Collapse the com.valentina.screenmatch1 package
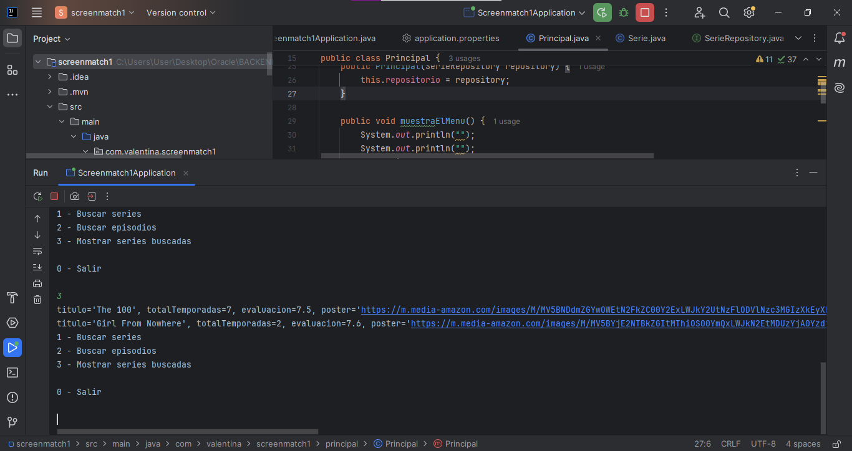The height and width of the screenshot is (451, 852). tap(85, 151)
